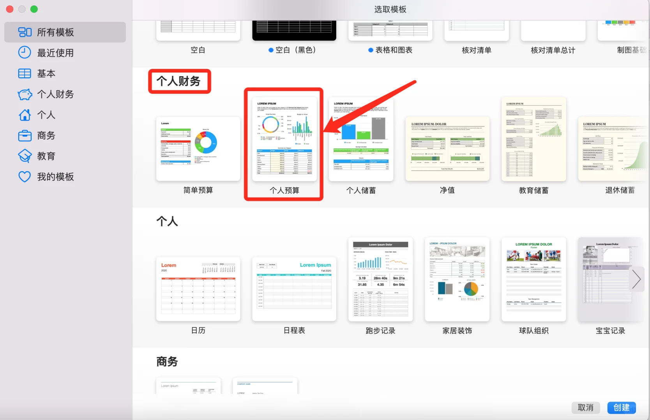
Task: Open 我的模板 in the sidebar
Action: (x=55, y=177)
